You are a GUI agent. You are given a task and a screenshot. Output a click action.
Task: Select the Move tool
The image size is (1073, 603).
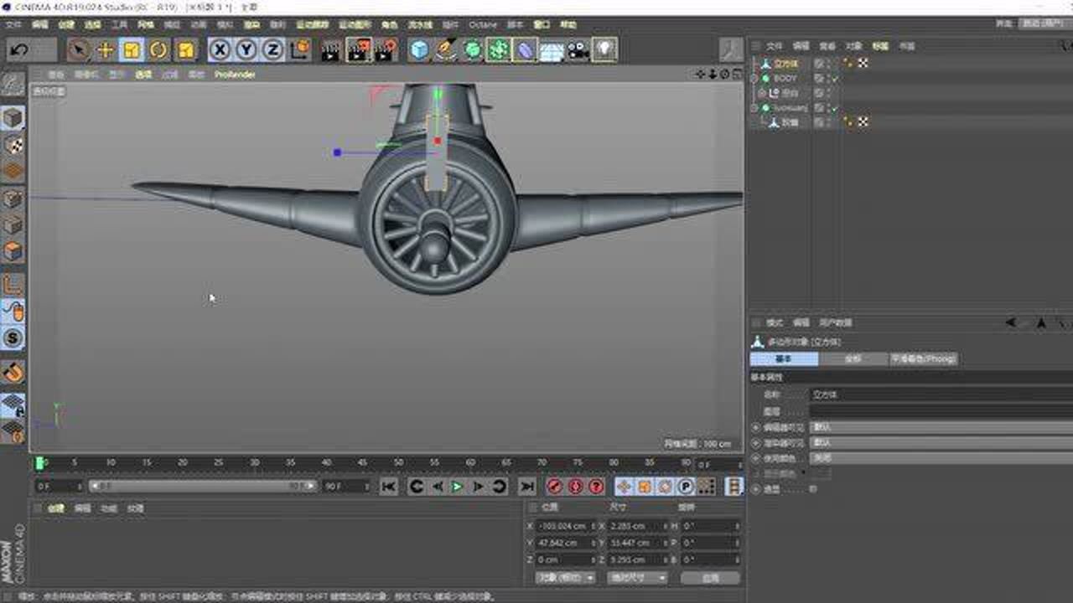coord(105,50)
